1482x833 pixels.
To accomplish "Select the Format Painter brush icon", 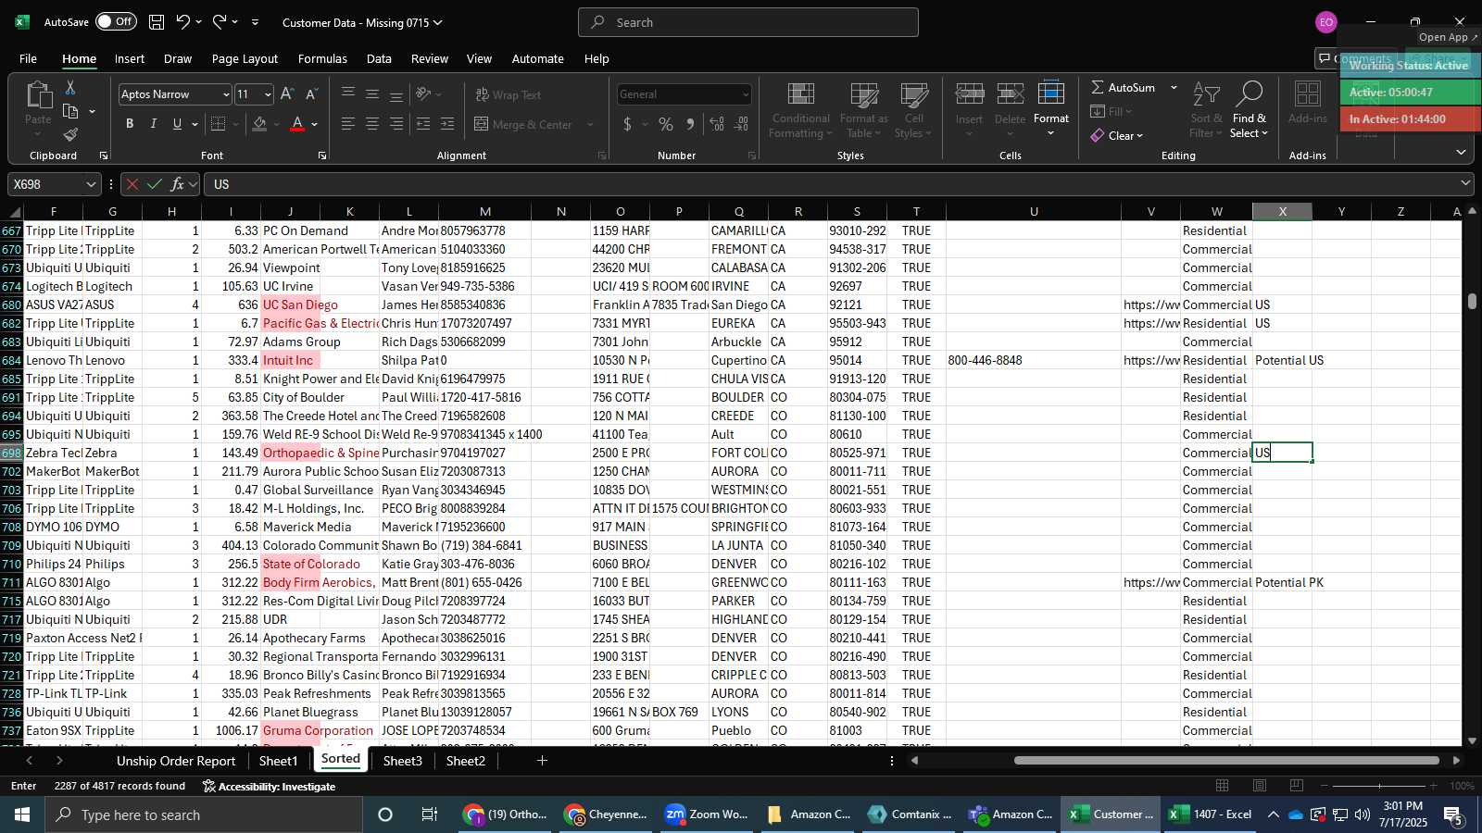I will (x=70, y=135).
